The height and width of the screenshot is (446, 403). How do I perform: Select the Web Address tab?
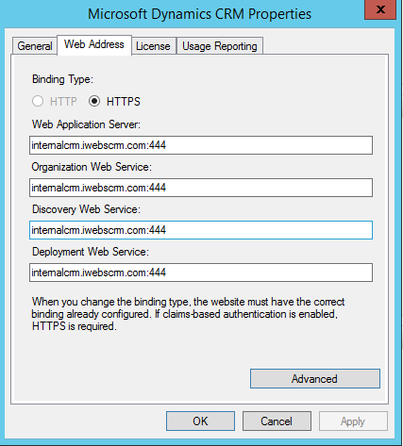pos(94,44)
